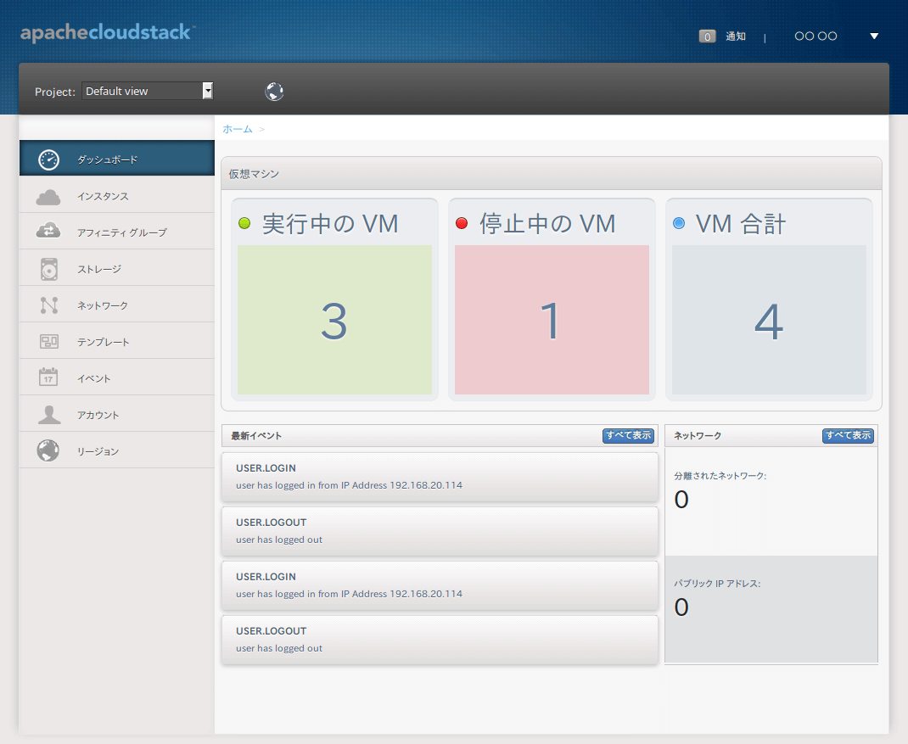The image size is (908, 744).
Task: Click the globe icon beside Project selector
Action: (x=274, y=92)
